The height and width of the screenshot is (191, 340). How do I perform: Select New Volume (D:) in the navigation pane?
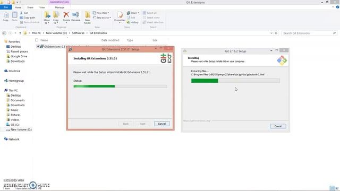19,129
